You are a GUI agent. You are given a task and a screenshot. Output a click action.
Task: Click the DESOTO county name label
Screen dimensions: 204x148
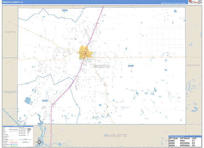102,66
